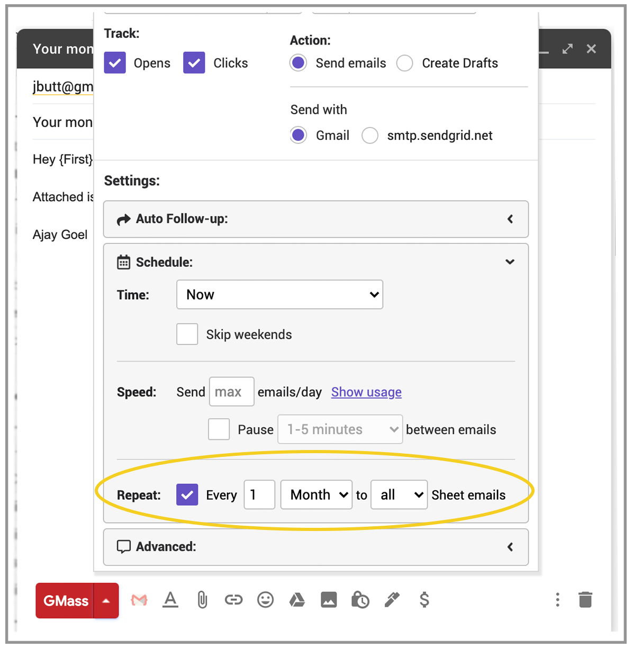Click the Gmail send icon in toolbar
Screen dimensions: 633x648
(139, 600)
